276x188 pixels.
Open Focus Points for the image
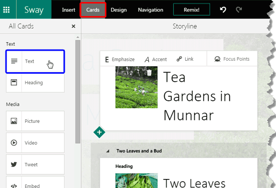[x=232, y=59]
